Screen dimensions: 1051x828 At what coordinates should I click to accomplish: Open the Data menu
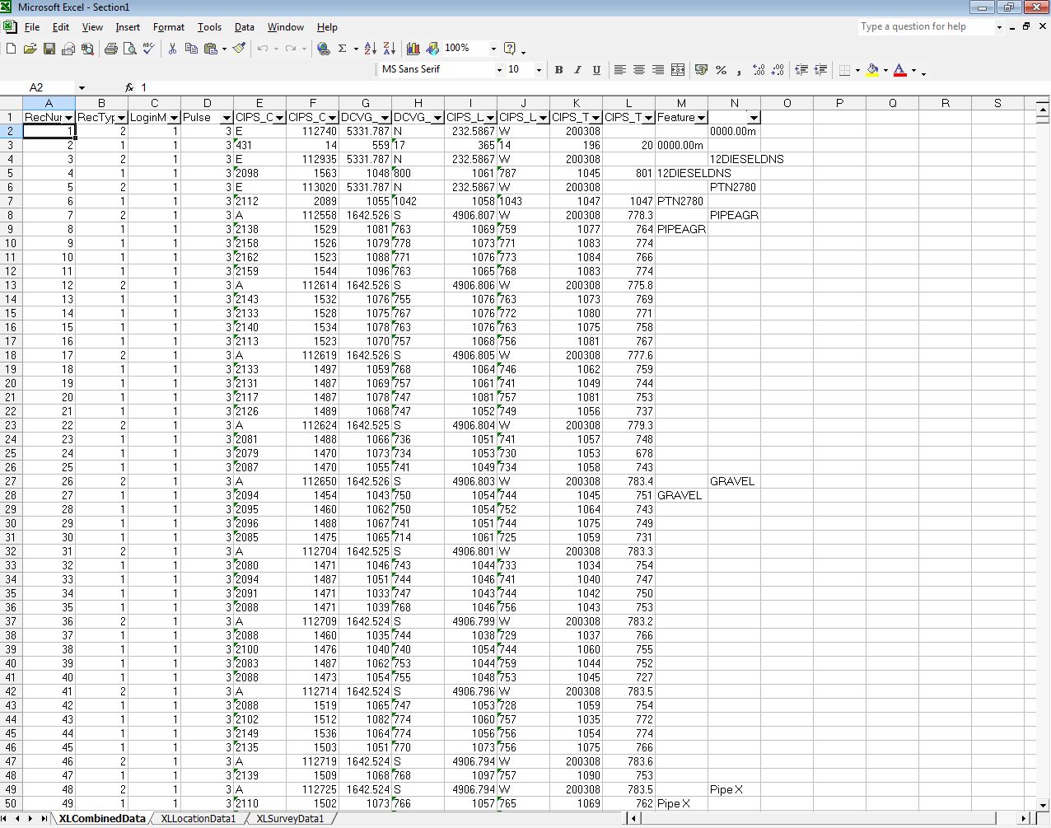coord(244,27)
